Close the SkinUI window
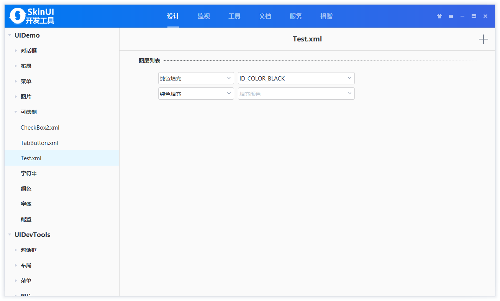Viewport: 500px width, 301px height. pos(485,16)
